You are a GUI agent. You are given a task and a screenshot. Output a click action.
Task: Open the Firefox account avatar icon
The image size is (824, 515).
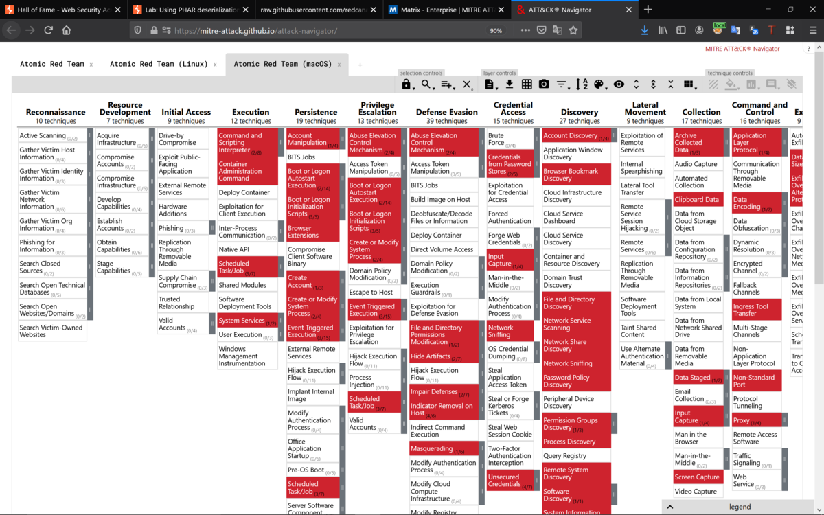tap(699, 30)
